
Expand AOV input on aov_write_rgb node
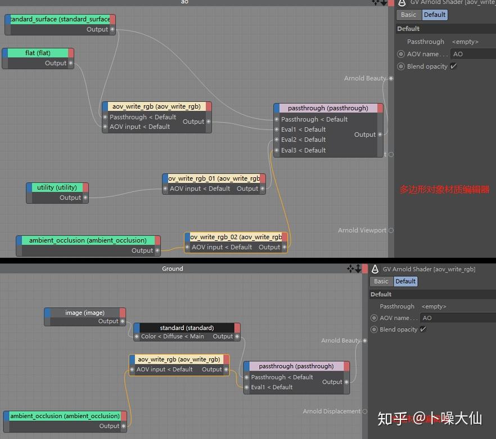coord(106,127)
